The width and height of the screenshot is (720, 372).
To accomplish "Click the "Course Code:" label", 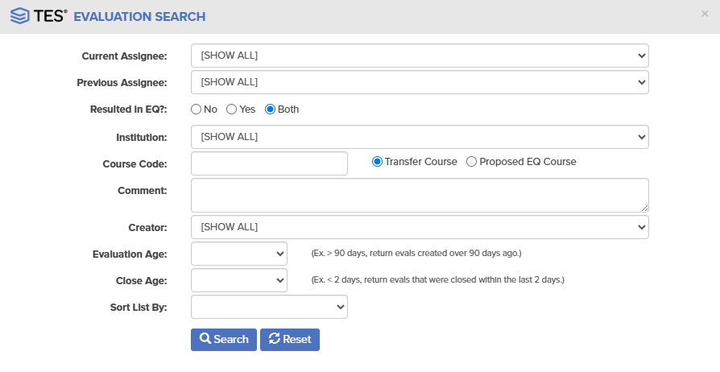I will [135, 164].
